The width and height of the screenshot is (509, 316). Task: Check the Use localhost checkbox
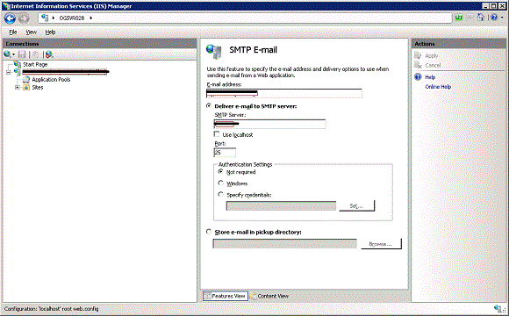[217, 134]
